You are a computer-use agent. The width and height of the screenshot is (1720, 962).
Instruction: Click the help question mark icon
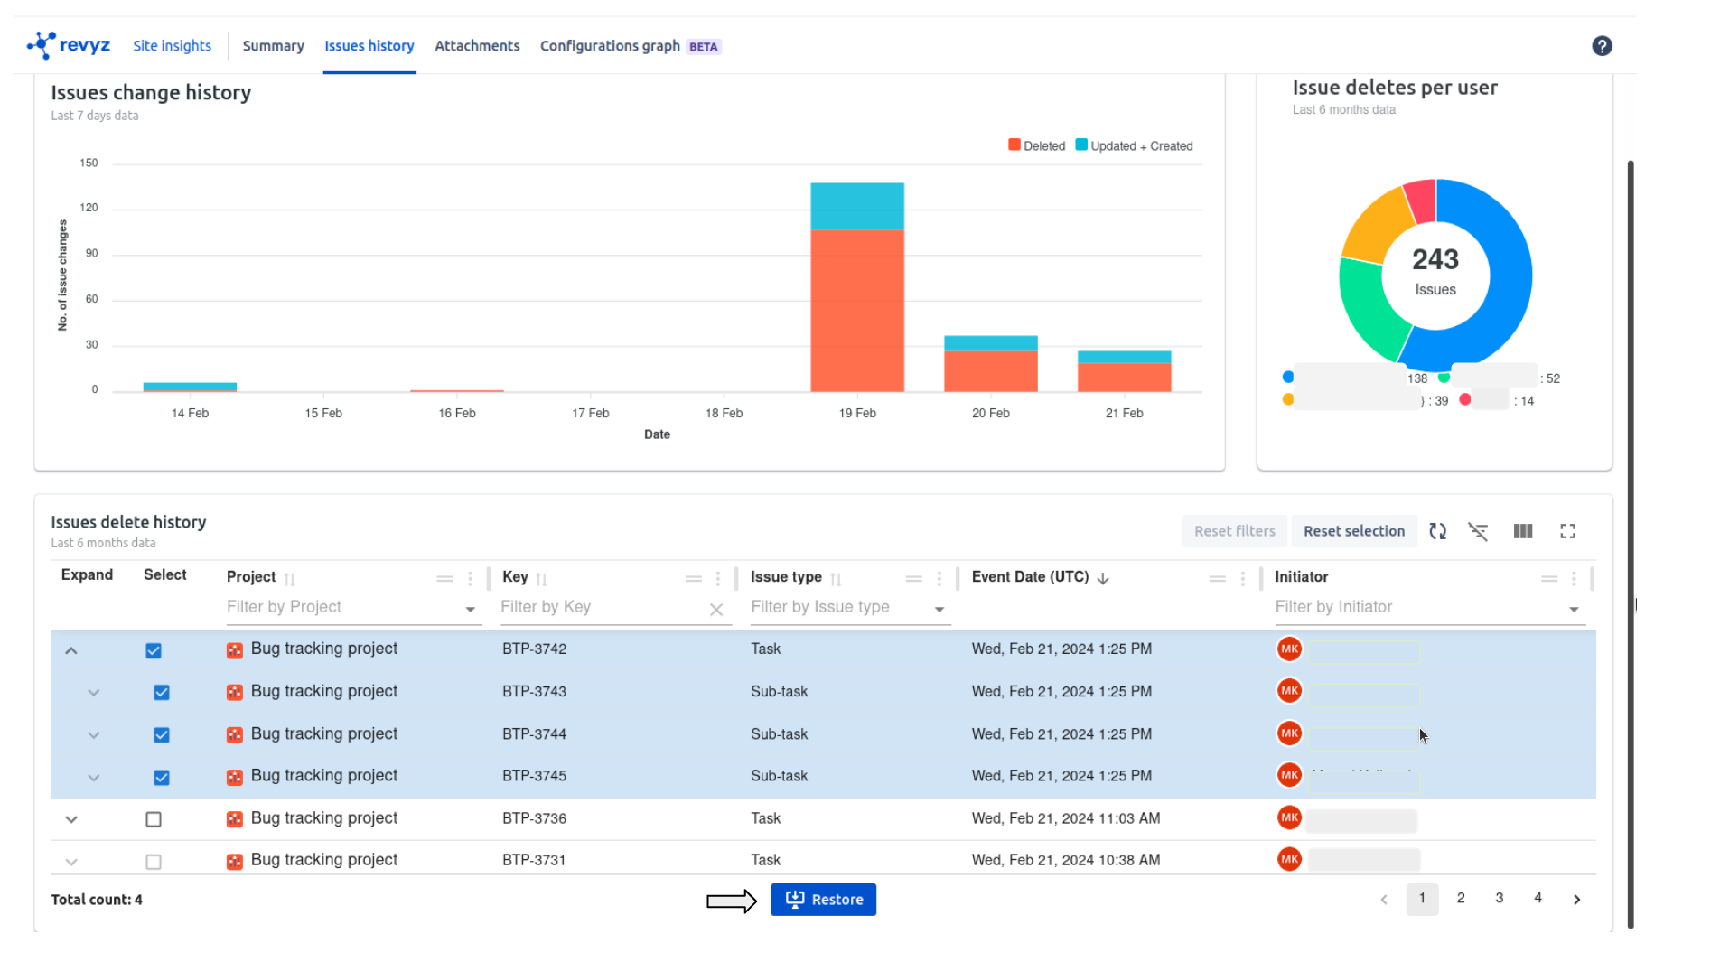click(x=1601, y=46)
